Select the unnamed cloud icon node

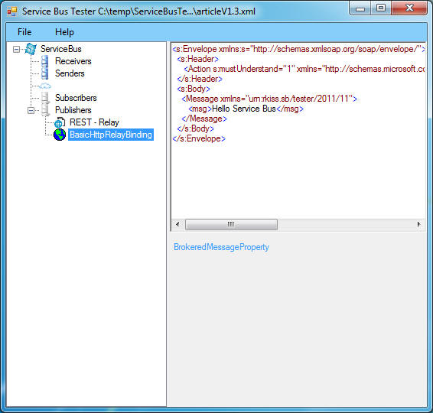tap(45, 86)
